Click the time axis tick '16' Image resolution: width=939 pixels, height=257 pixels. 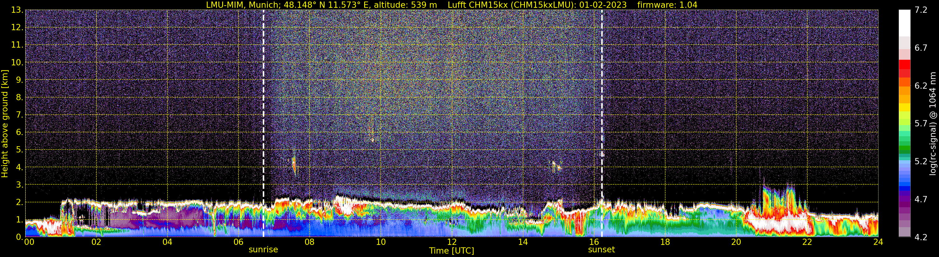coord(594,242)
